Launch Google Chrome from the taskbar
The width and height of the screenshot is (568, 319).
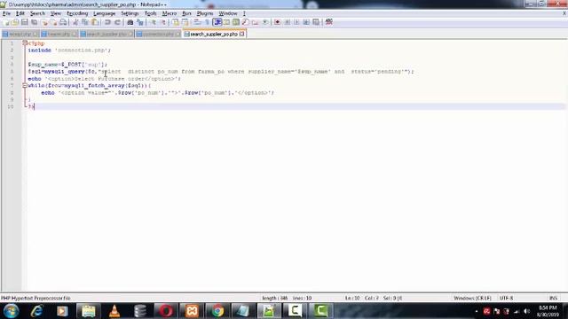tap(217, 311)
